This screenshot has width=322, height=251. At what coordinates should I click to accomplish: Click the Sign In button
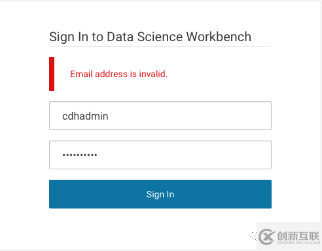[160, 194]
